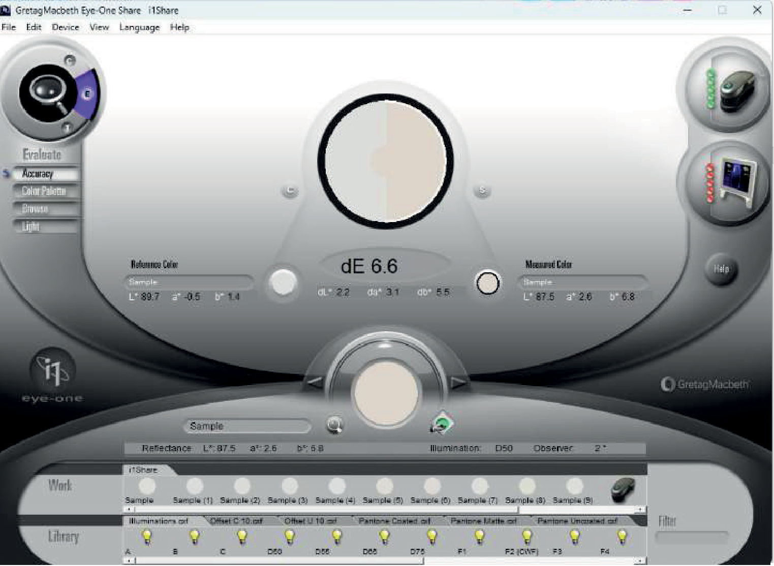Image resolution: width=774 pixels, height=566 pixels.
Task: Select the D50 illuminant bulb
Action: click(x=290, y=537)
